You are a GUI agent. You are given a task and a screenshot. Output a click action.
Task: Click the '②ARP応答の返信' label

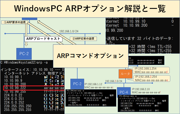click(x=83, y=39)
